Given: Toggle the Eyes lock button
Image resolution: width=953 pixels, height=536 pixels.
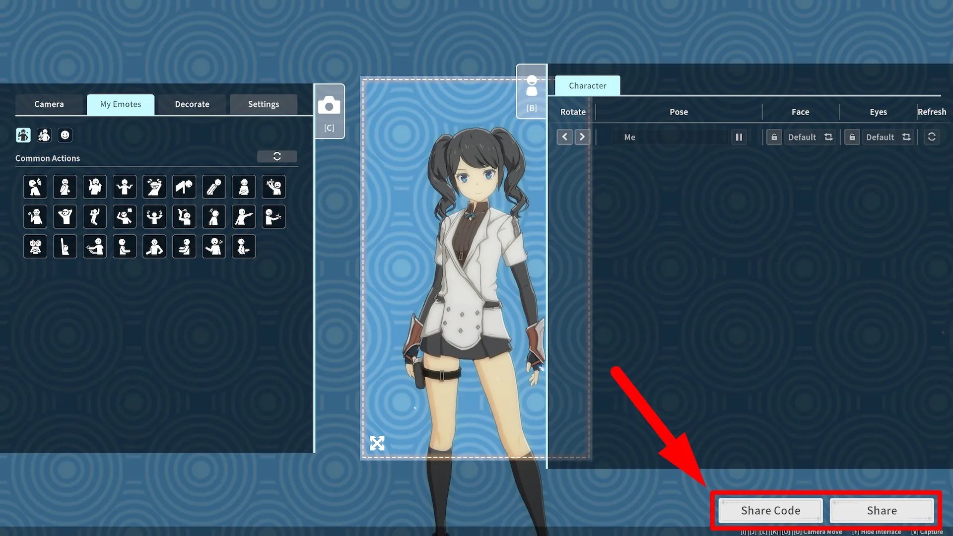Looking at the screenshot, I should [x=852, y=137].
